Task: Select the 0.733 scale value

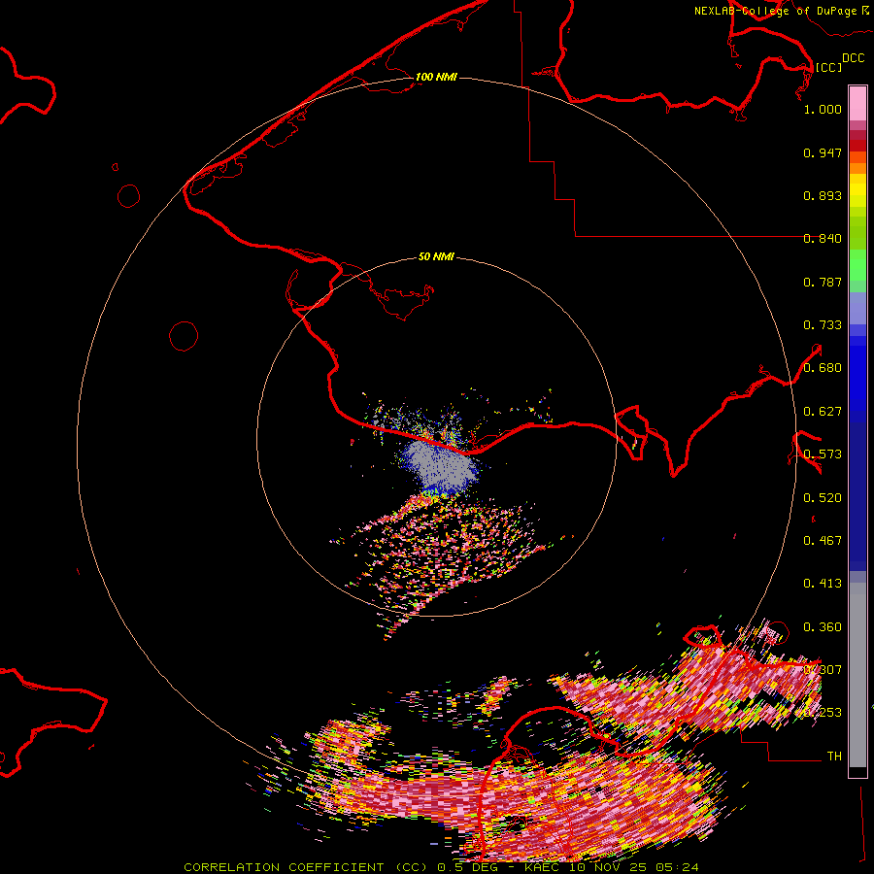Action: [x=823, y=325]
